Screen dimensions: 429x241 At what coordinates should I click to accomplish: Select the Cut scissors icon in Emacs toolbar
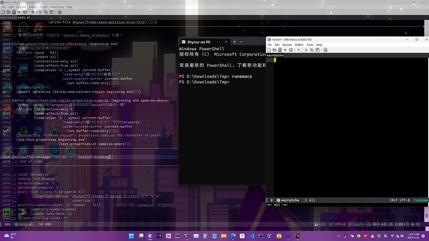pyautogui.click(x=306, y=50)
